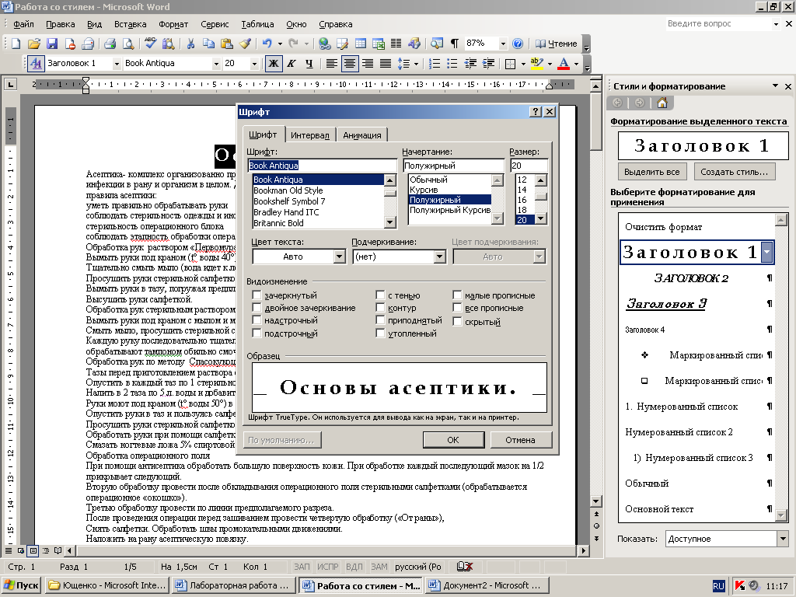Paste from the clipboard icon
796x597 pixels.
226,44
